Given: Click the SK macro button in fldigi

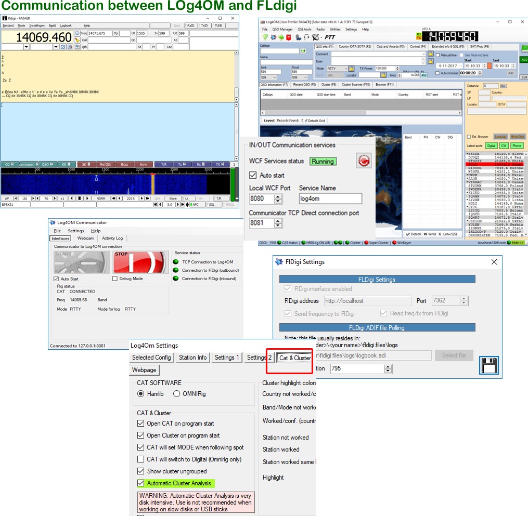Looking at the screenshot, I should click(86, 165).
